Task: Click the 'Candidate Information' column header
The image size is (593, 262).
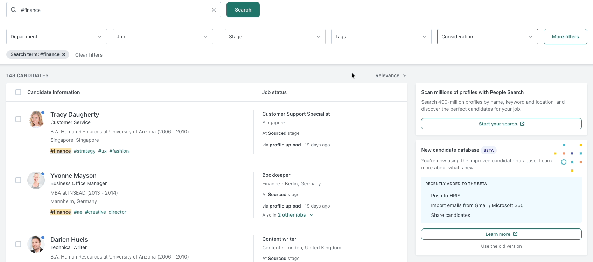Action: coord(54,92)
